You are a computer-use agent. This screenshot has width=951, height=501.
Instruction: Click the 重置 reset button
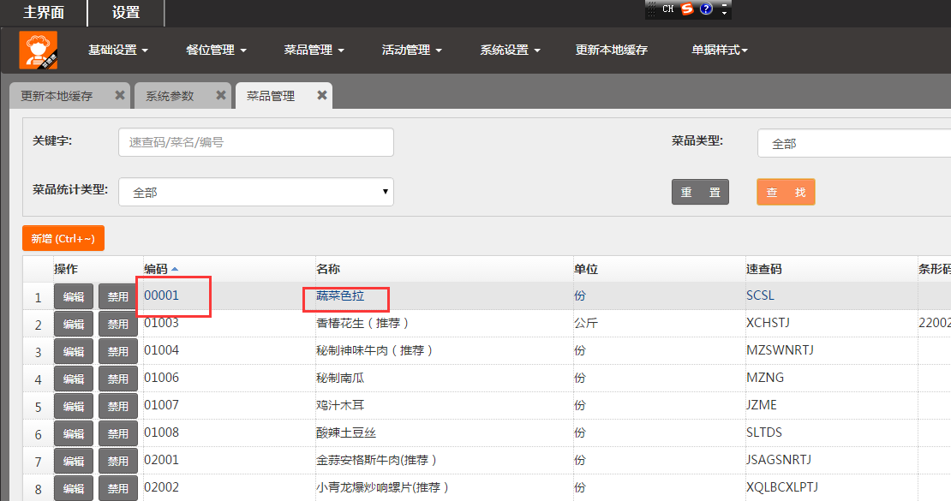700,192
